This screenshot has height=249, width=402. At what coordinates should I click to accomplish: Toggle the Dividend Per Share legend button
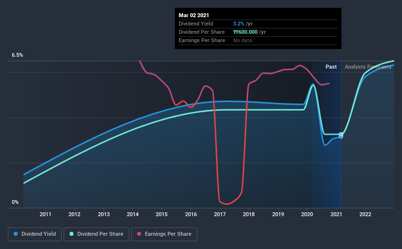[96, 234]
